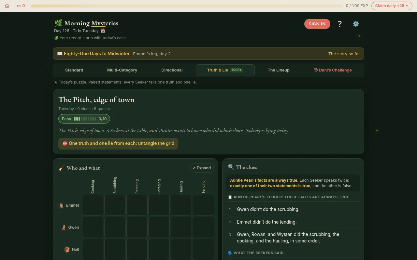The image size is (417, 260).
Task: Open the keys counter icon
Action: click(x=19, y=6)
